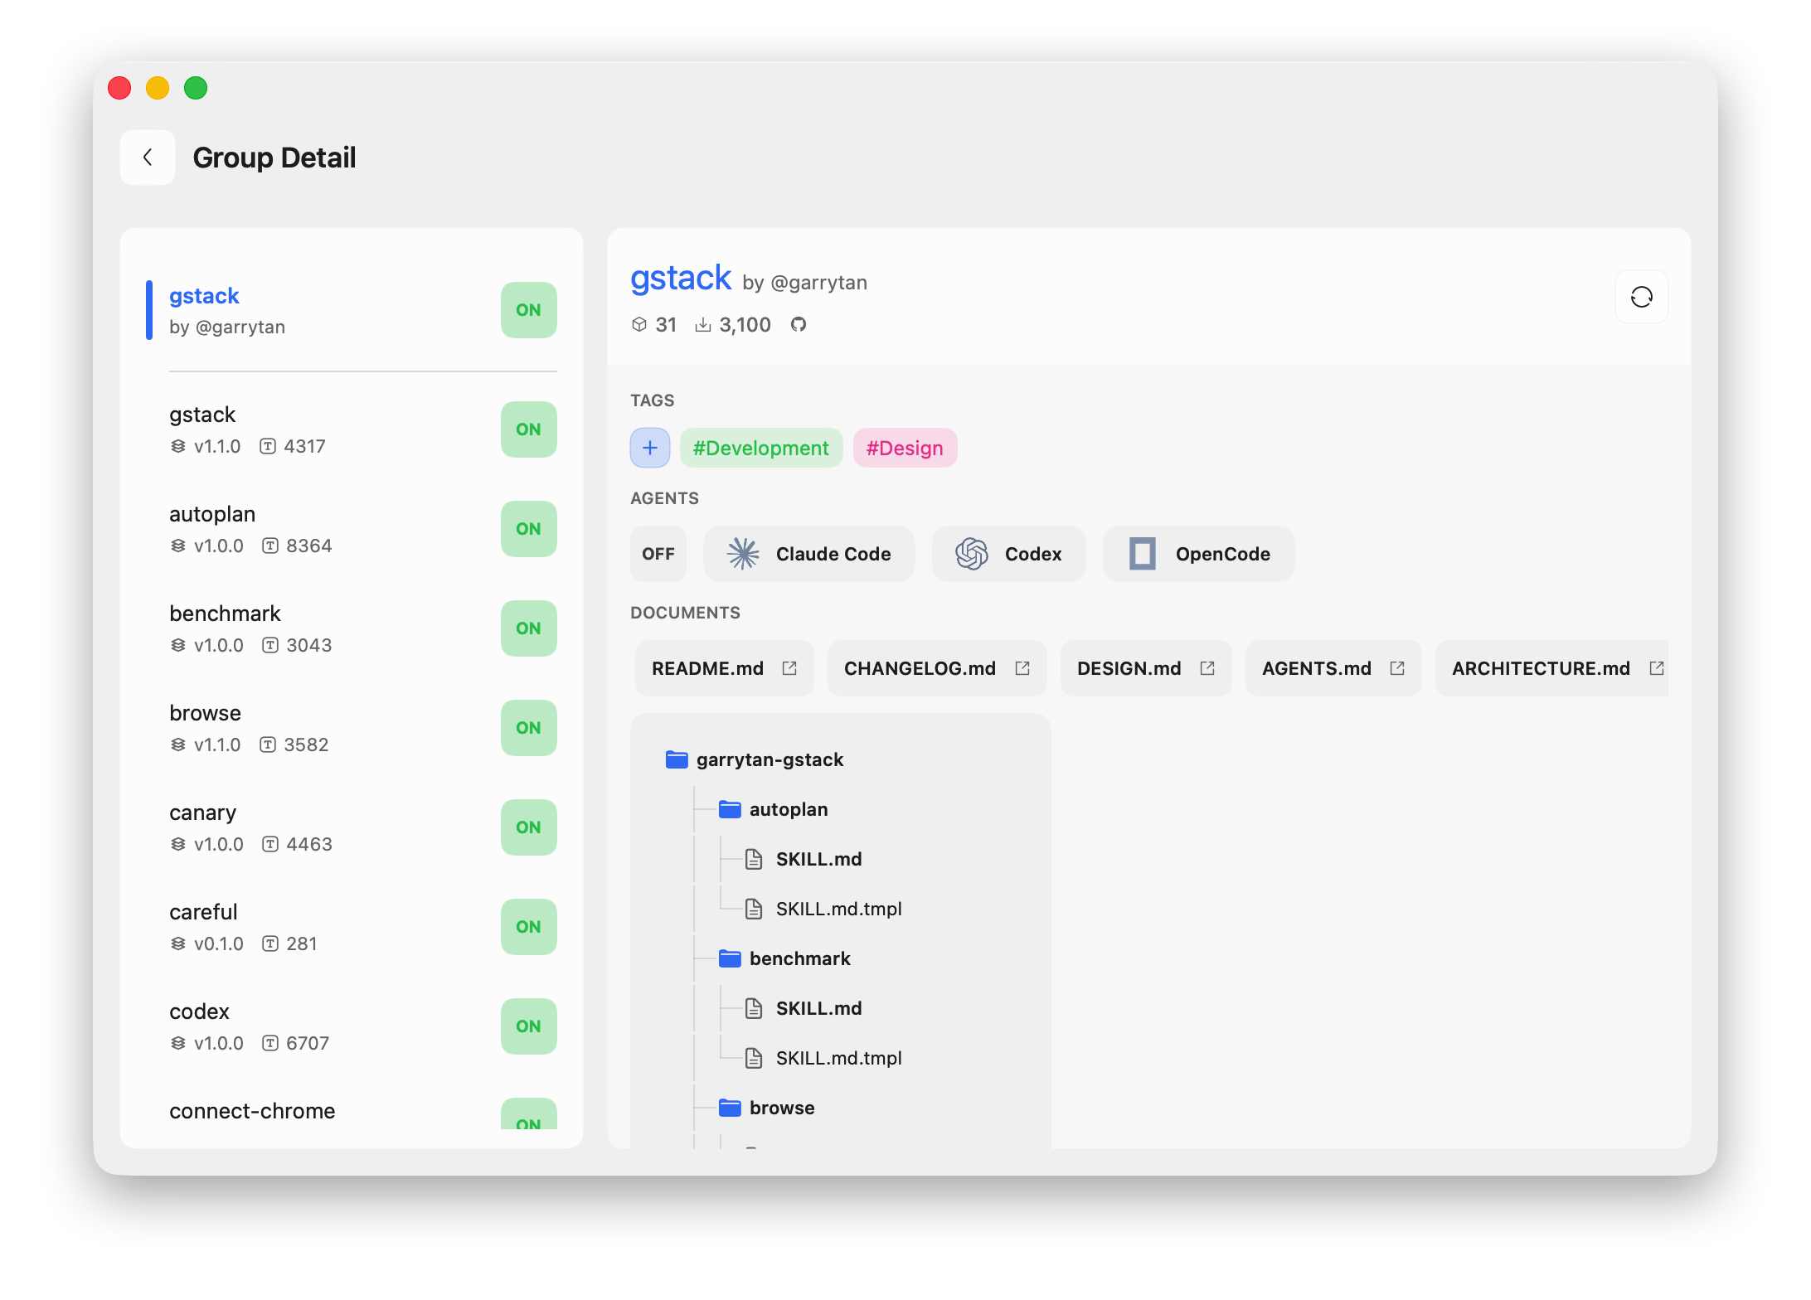Click the add tag plus button
1811x1300 pixels.
point(650,449)
